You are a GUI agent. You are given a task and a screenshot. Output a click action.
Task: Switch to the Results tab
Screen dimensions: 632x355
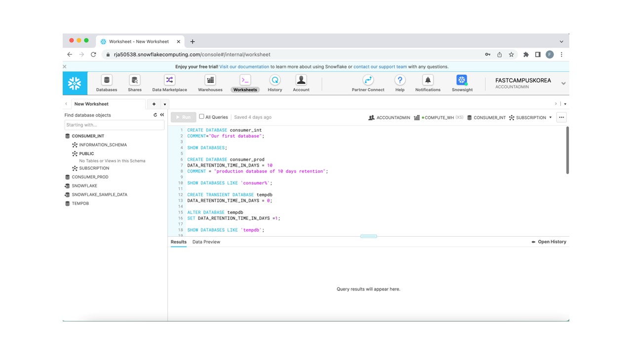[179, 242]
